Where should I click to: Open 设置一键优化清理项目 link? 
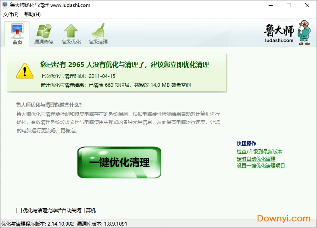[261, 166]
